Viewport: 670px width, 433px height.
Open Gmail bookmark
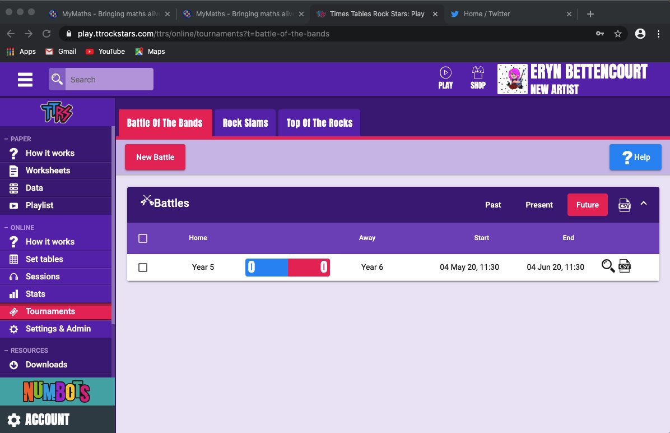click(61, 52)
